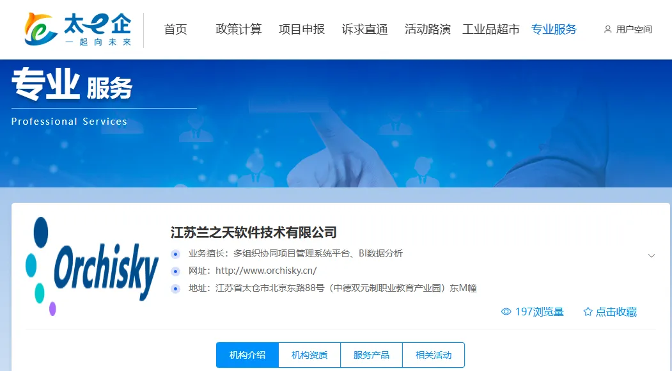Click the bullet icon beside 网址
This screenshot has height=371, width=672.
(175, 271)
